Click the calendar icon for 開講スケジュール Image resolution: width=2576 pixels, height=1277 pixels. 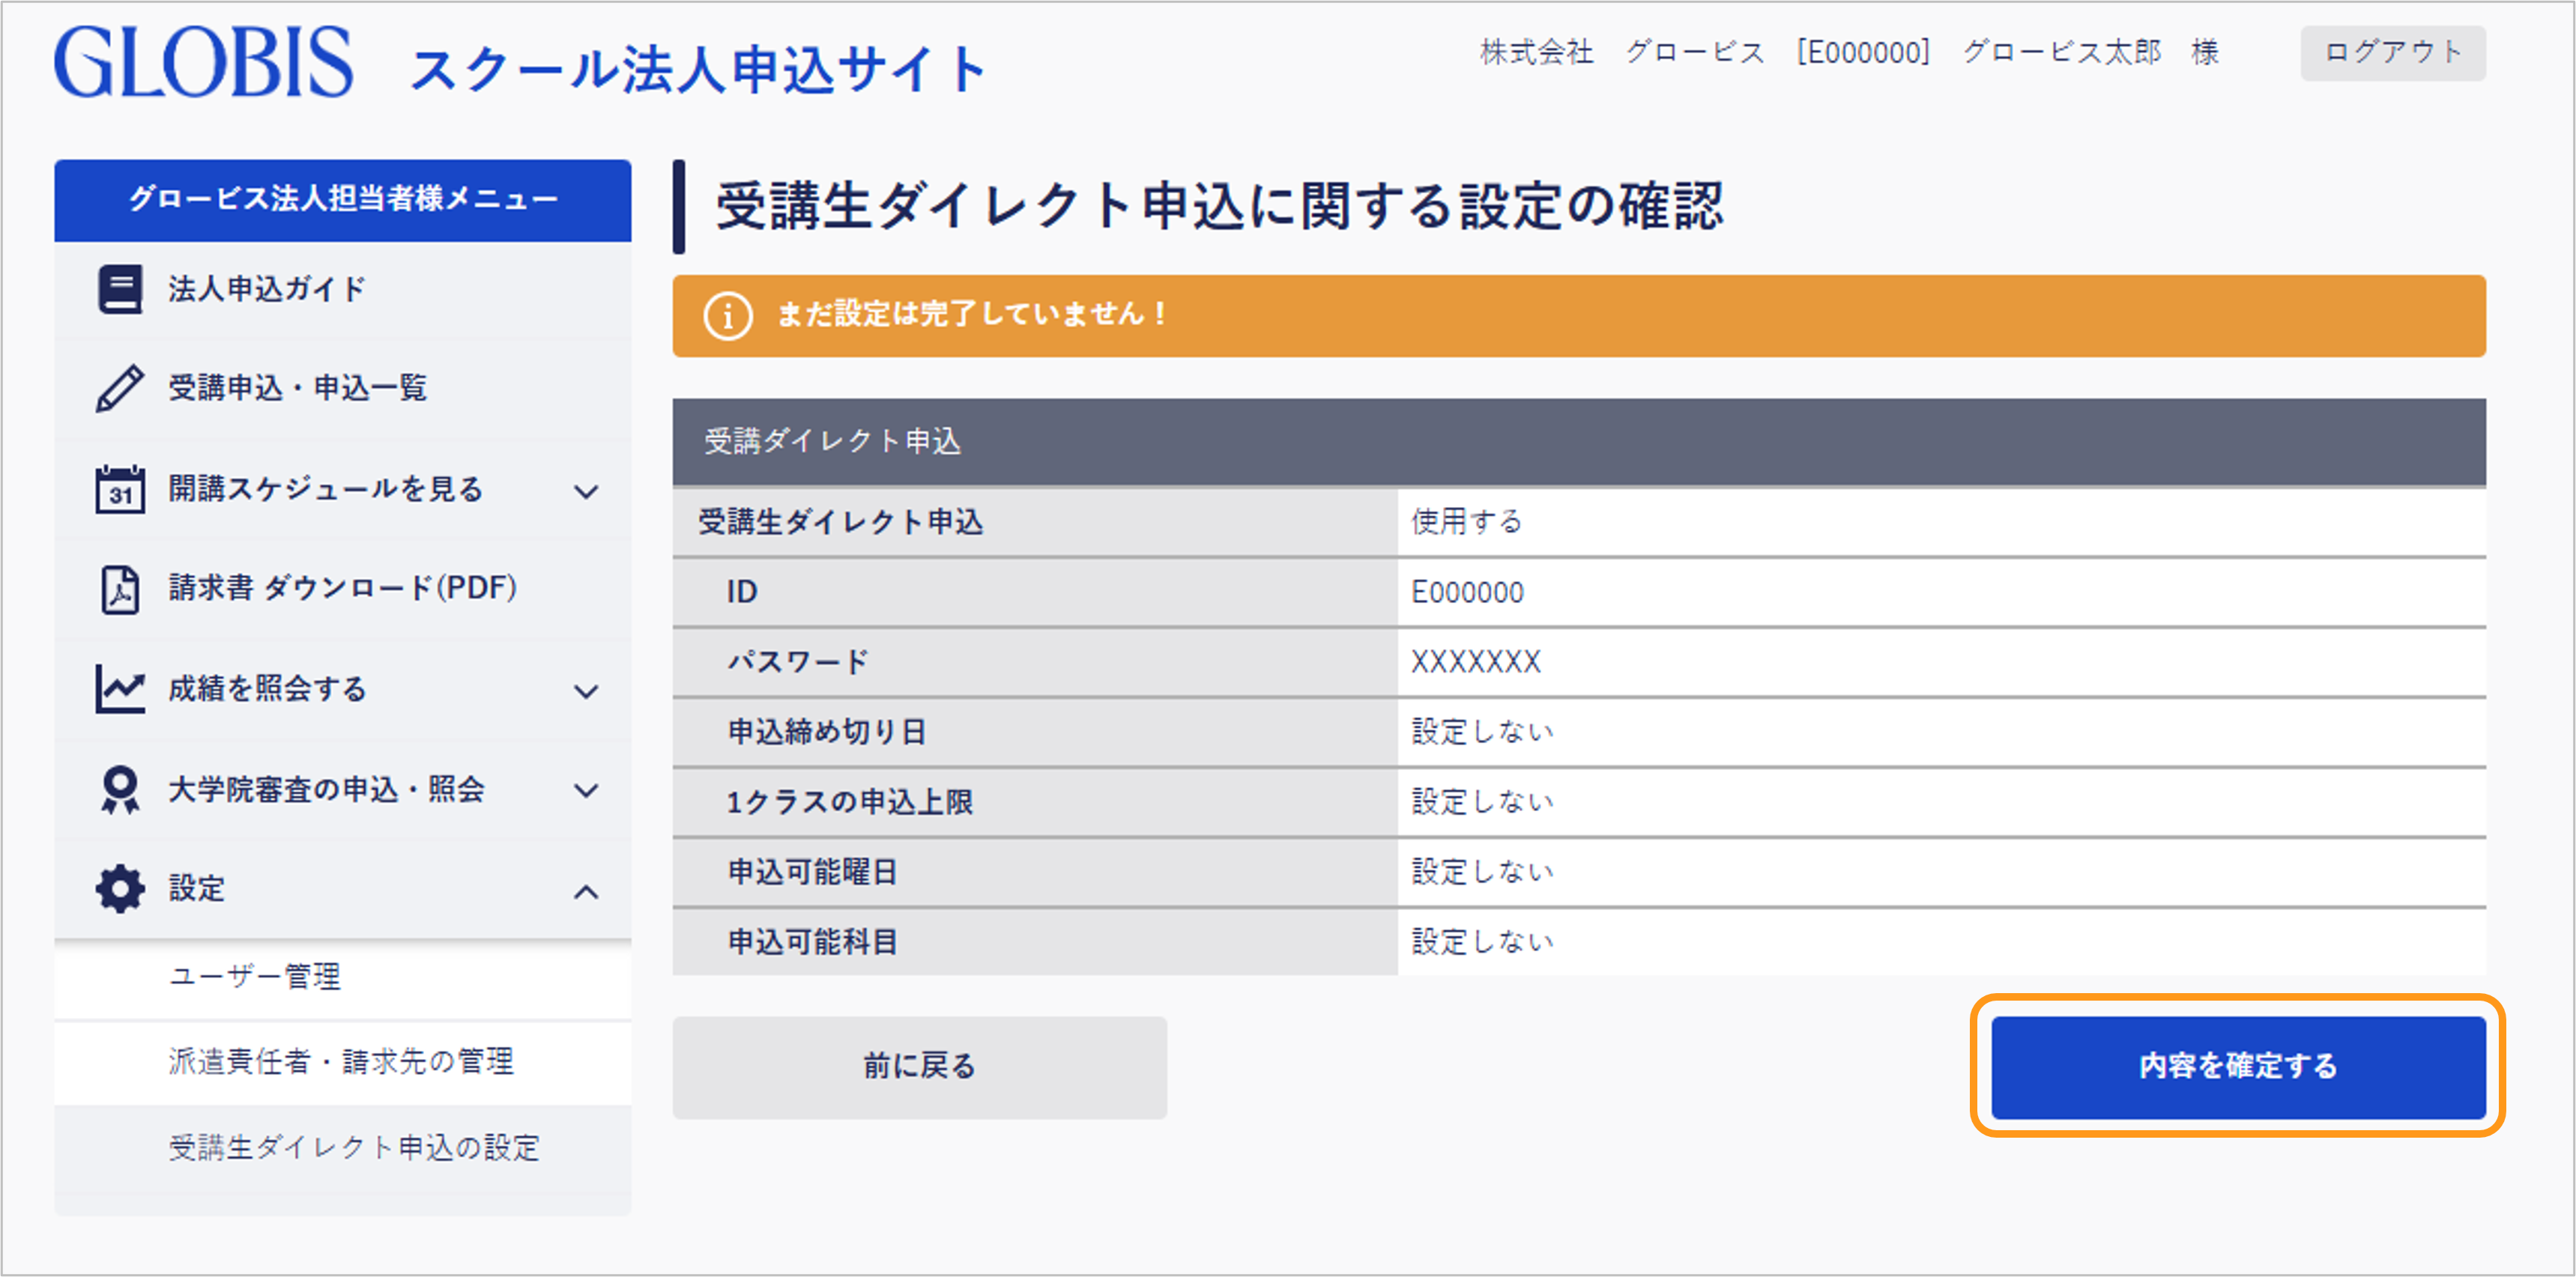[120, 488]
